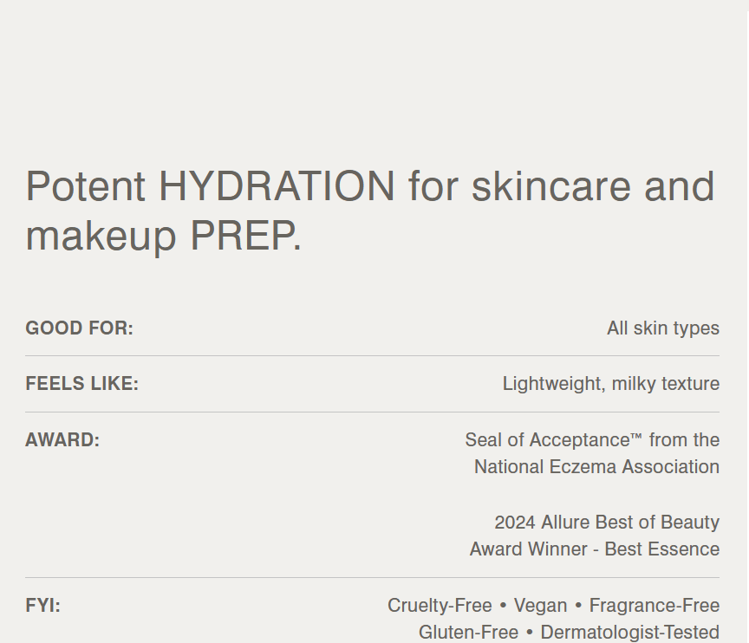Click the Gluten-Free attribute
Screen dimensions: 749x643
[x=468, y=633]
